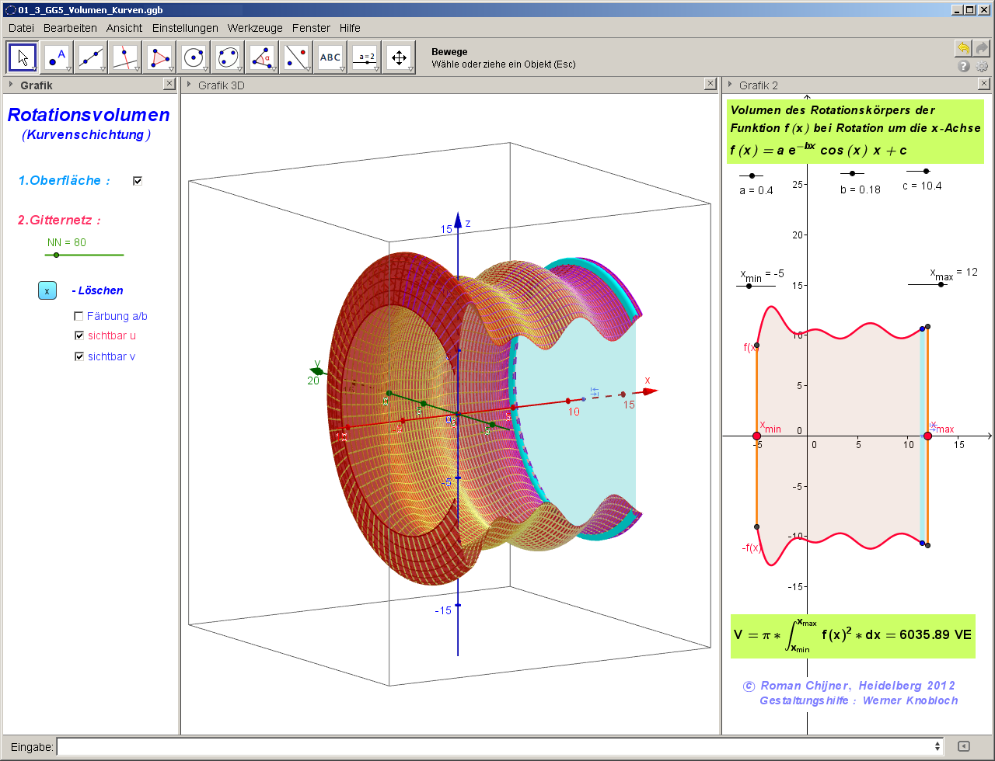Click into the Eingabe input field
This screenshot has width=995, height=761.
point(497,746)
